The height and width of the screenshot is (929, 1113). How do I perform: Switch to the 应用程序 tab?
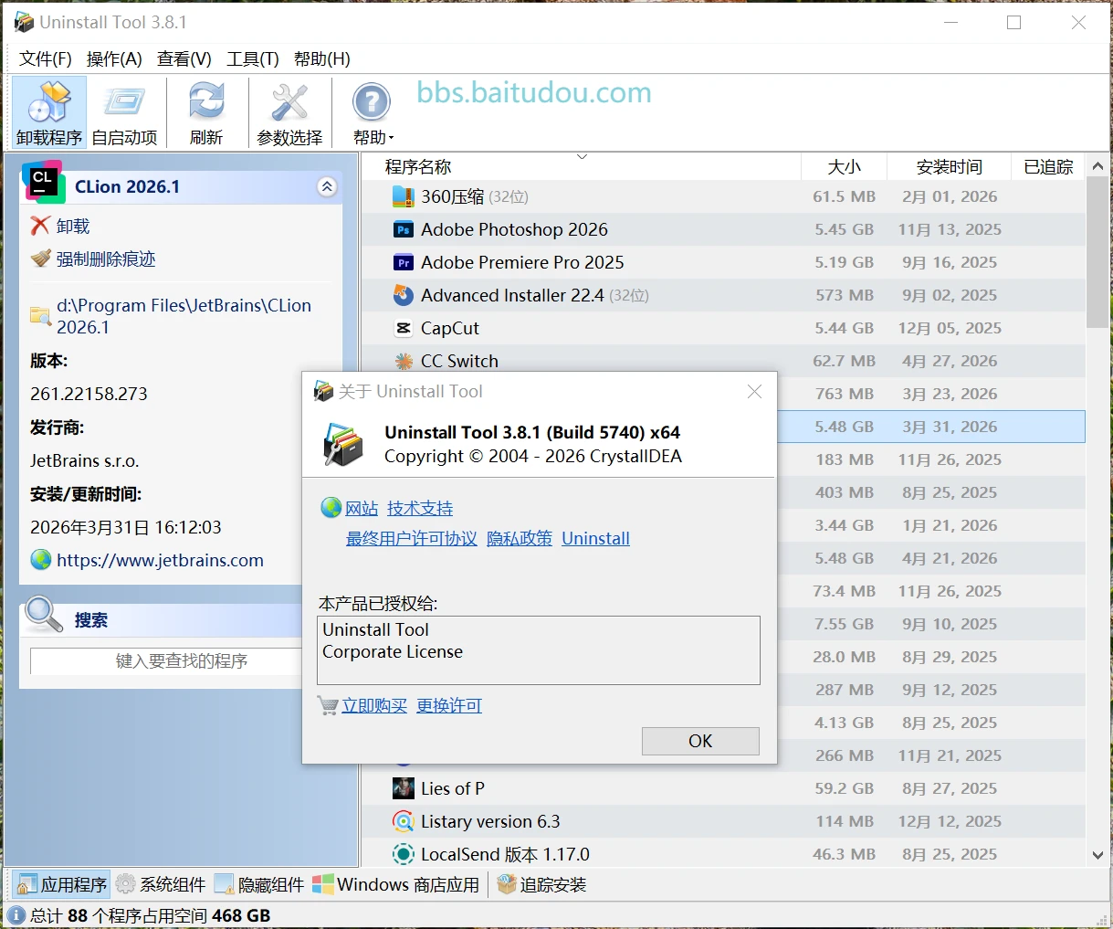(x=62, y=884)
